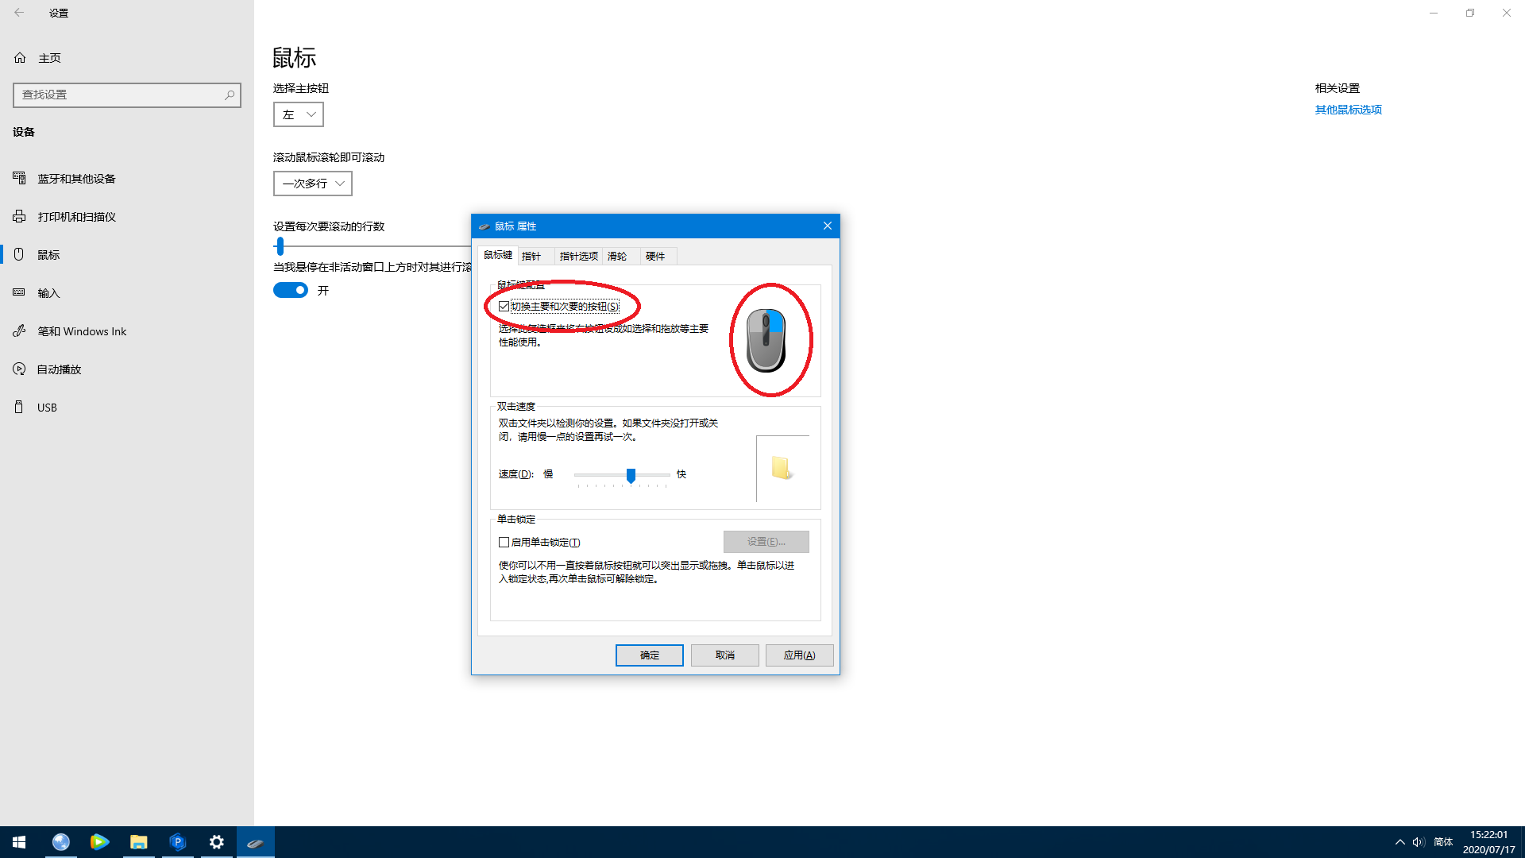
Task: Click the Home icon in the Settings sidebar
Action: [x=20, y=58]
